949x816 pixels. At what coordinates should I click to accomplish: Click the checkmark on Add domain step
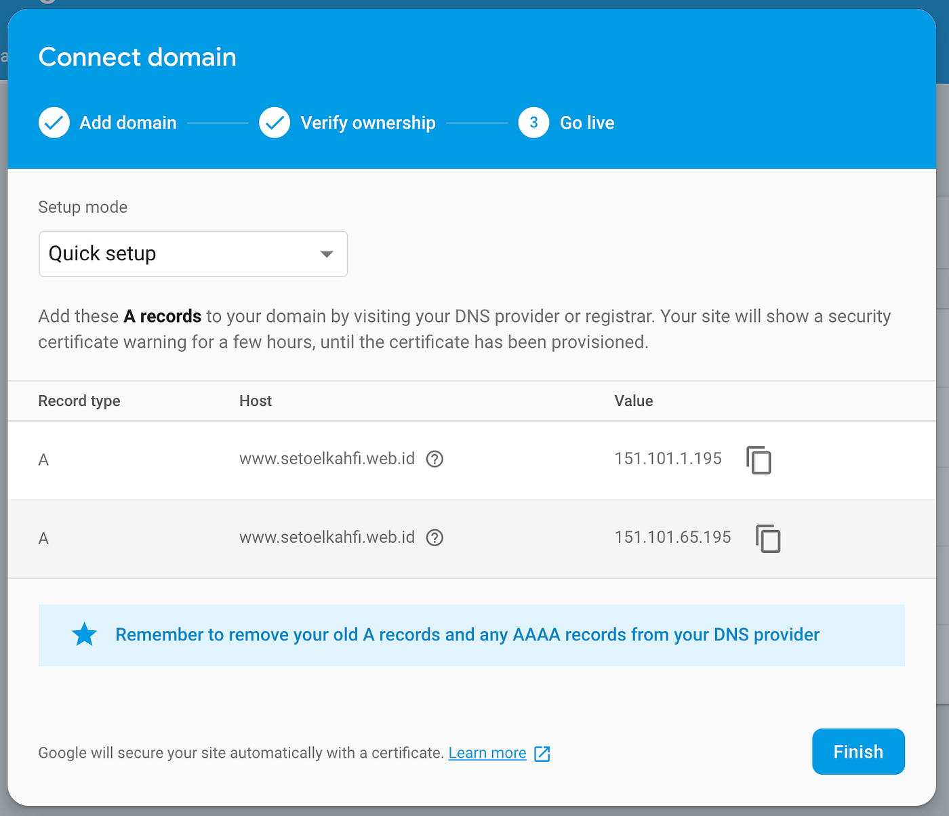tap(54, 123)
